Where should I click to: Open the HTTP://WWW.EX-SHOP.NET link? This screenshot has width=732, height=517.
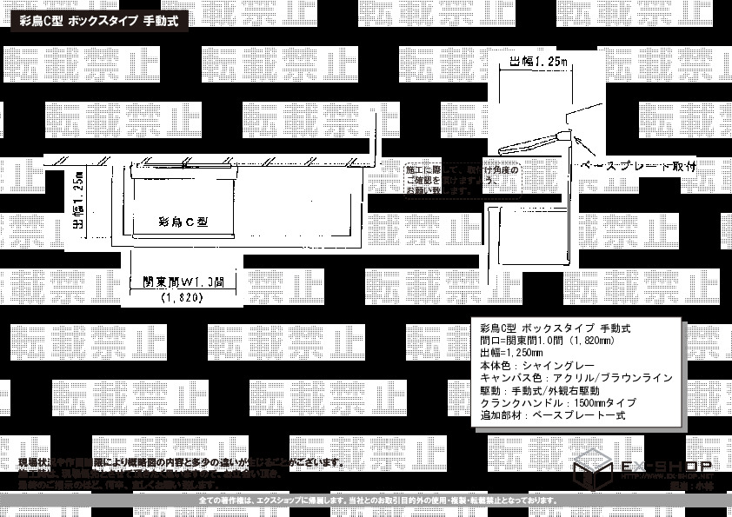pyautogui.click(x=667, y=476)
